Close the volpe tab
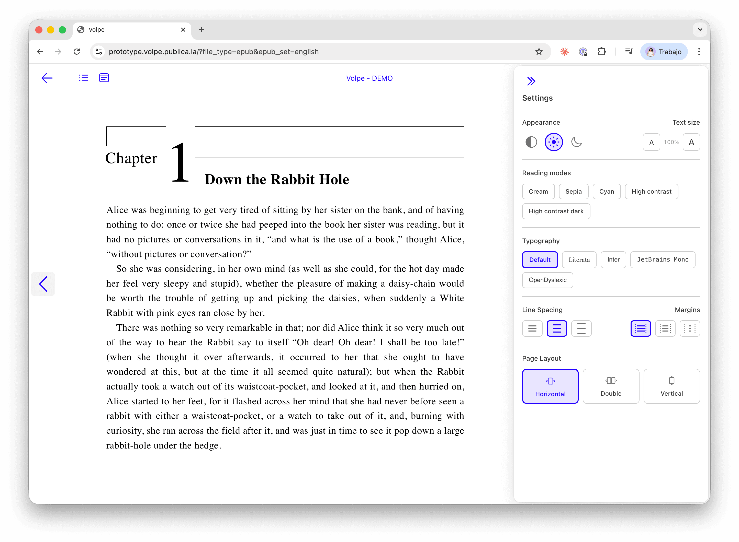The height and width of the screenshot is (542, 739). pyautogui.click(x=183, y=30)
